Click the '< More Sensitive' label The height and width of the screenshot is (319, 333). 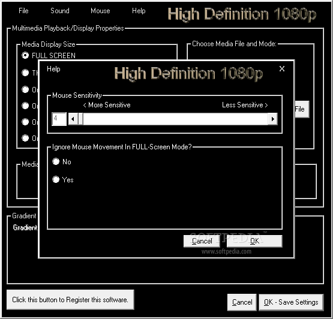pyautogui.click(x=107, y=105)
